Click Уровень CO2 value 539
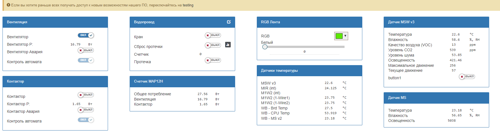 point(453,50)
